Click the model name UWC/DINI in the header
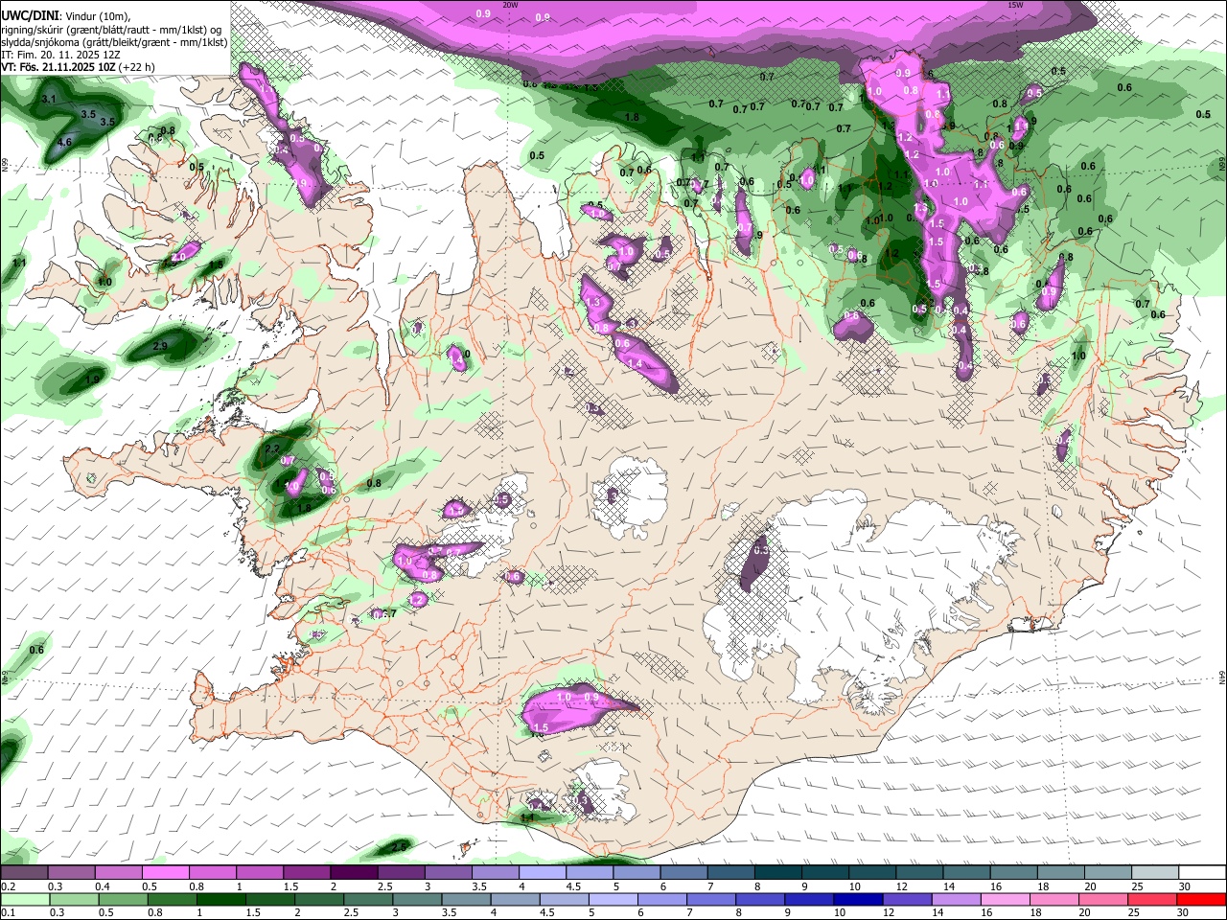The image size is (1227, 920). [x=30, y=16]
